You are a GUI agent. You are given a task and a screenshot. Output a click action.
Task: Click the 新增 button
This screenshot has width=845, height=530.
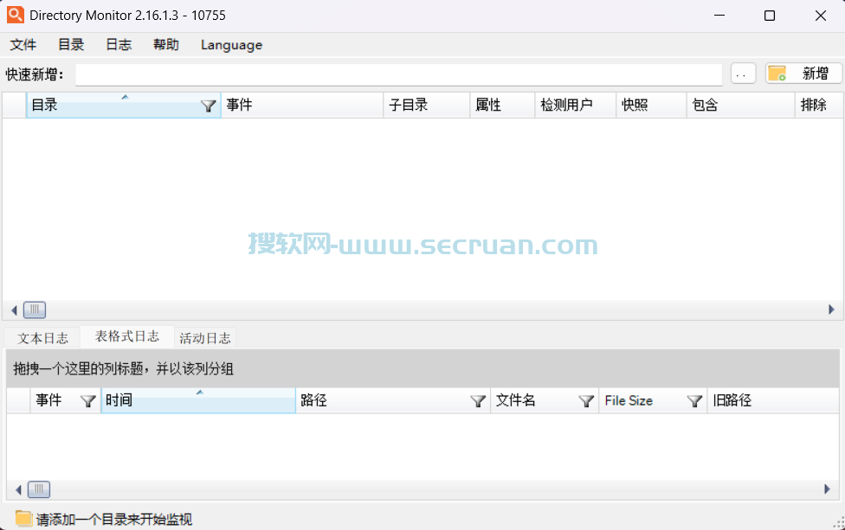[x=803, y=73]
